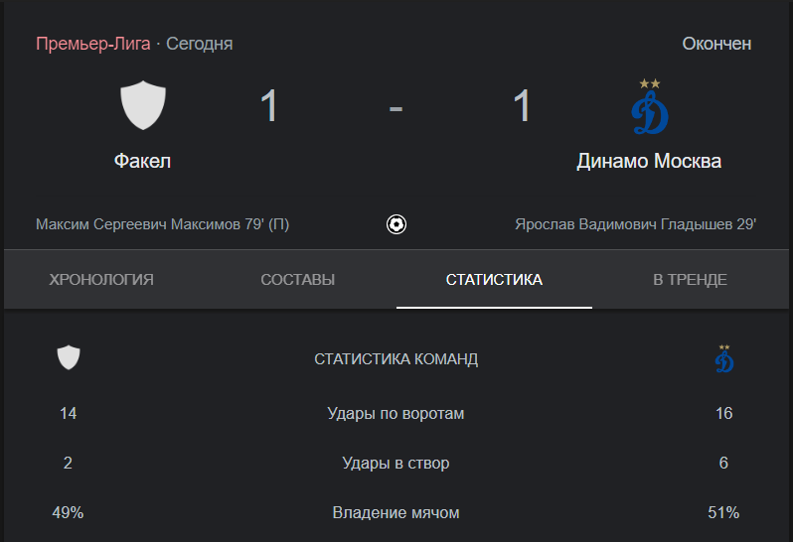Click the Динамо Москва team name
Image resolution: width=793 pixels, height=542 pixels.
[649, 161]
